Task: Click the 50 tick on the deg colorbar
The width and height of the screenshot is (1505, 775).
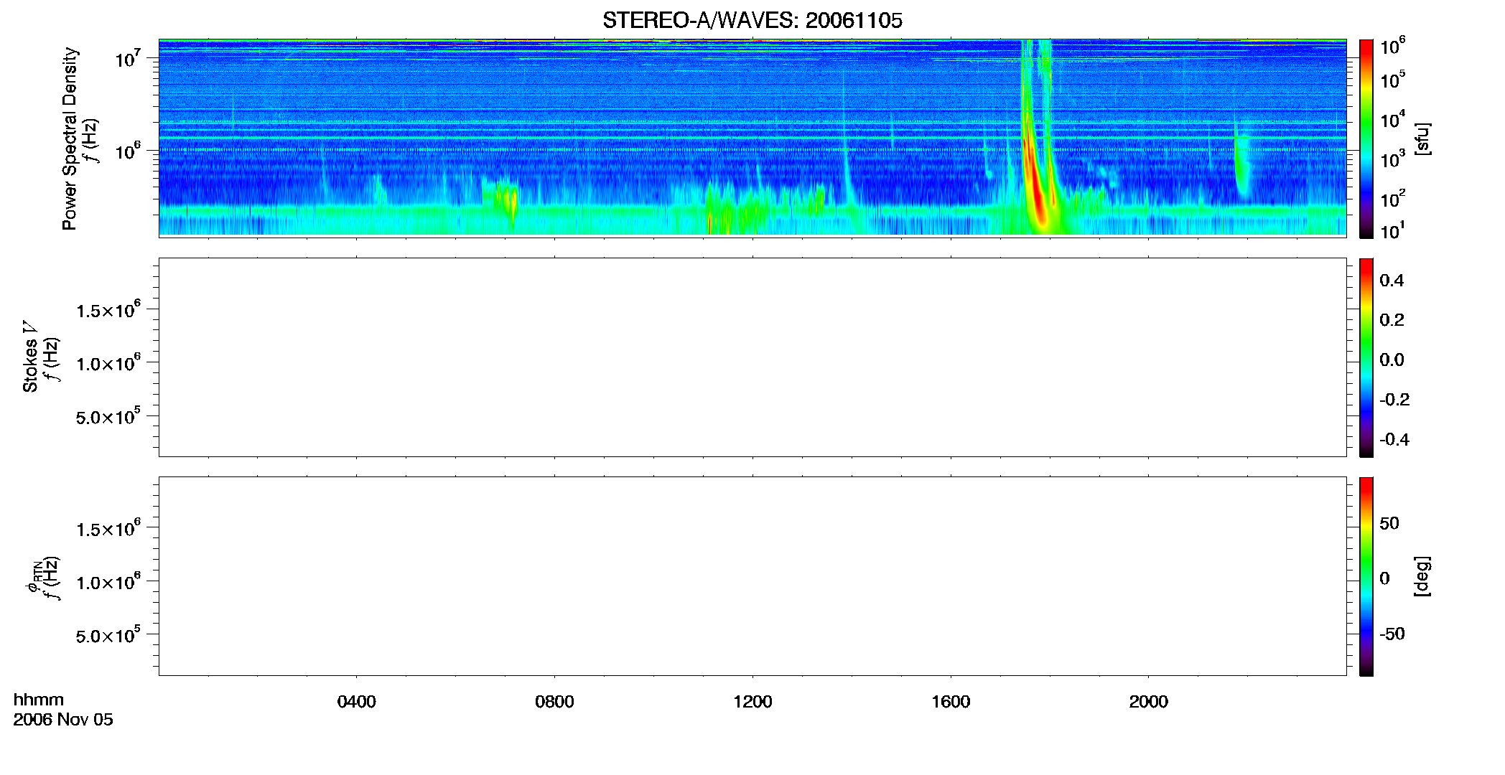Action: pyautogui.click(x=1389, y=523)
